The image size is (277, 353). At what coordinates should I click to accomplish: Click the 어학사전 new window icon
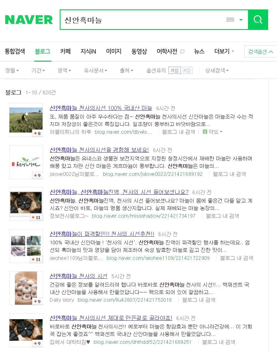(182, 51)
